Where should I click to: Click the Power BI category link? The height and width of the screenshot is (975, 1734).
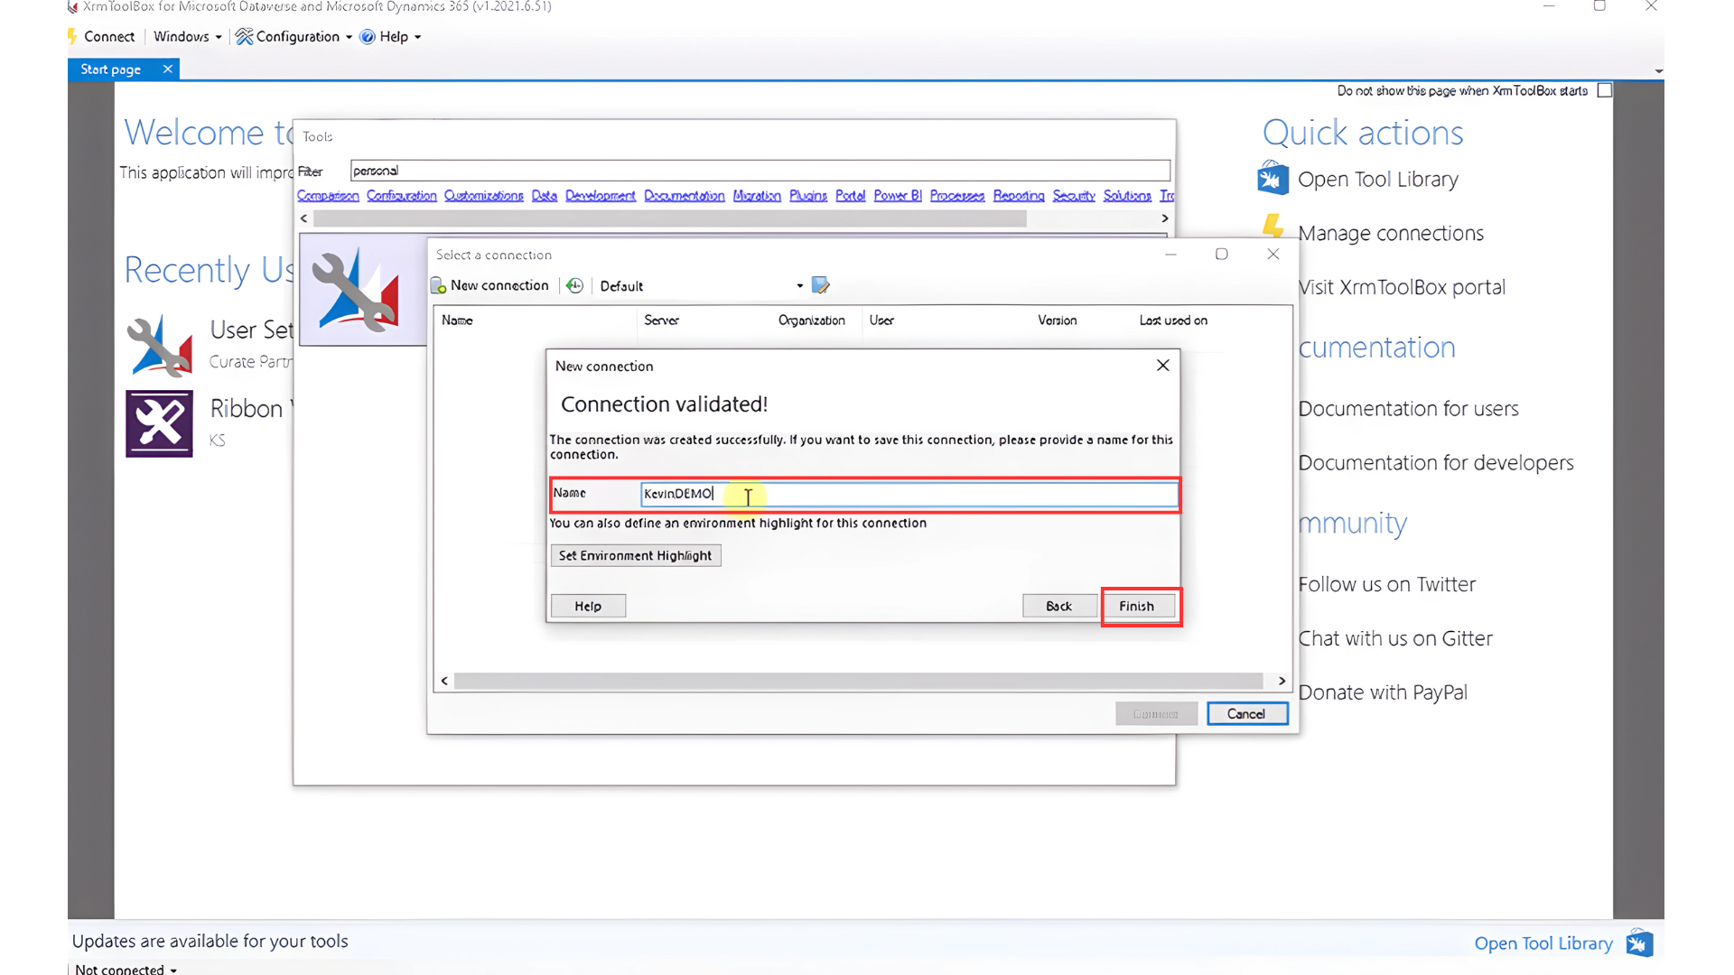[898, 196]
